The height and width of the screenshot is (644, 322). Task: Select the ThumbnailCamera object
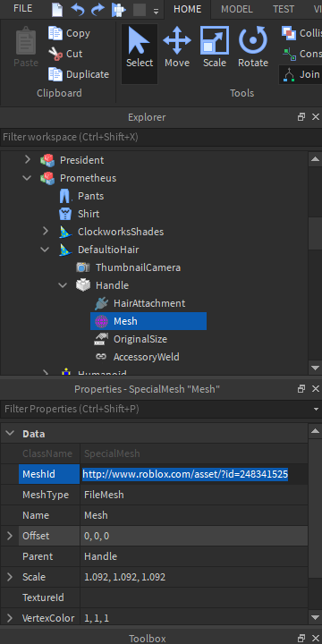coord(138,267)
